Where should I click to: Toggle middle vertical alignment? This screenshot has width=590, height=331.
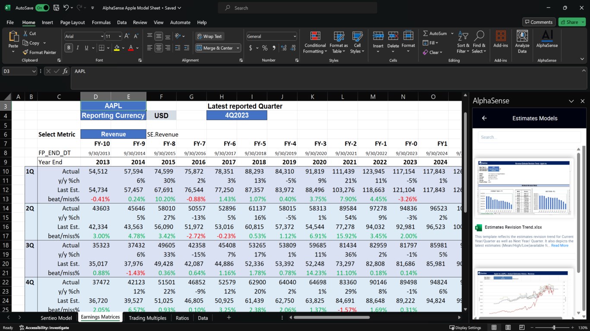(159, 36)
